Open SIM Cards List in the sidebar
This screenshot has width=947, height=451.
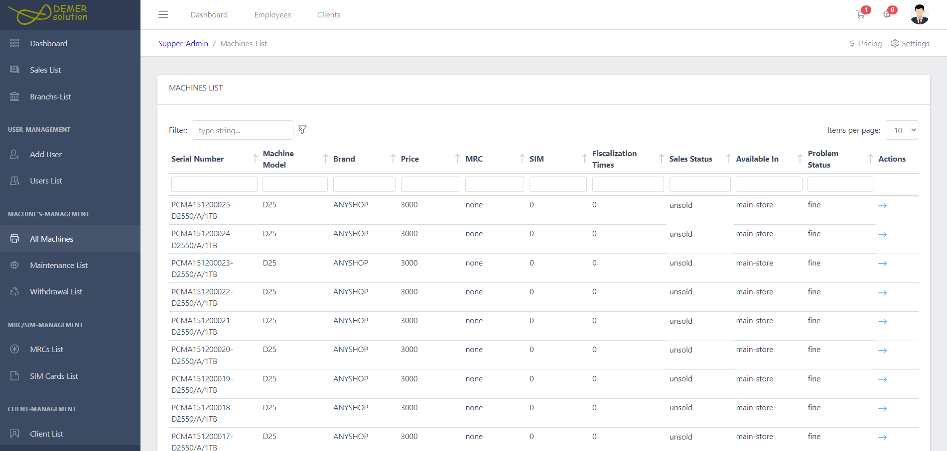pyautogui.click(x=70, y=376)
